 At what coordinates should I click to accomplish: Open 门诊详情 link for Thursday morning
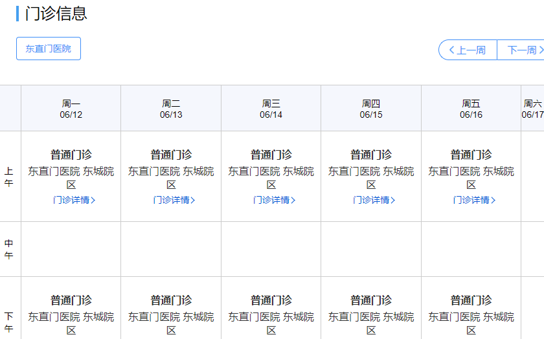coord(374,200)
